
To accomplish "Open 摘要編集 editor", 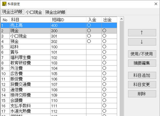I will [x=142, y=63].
